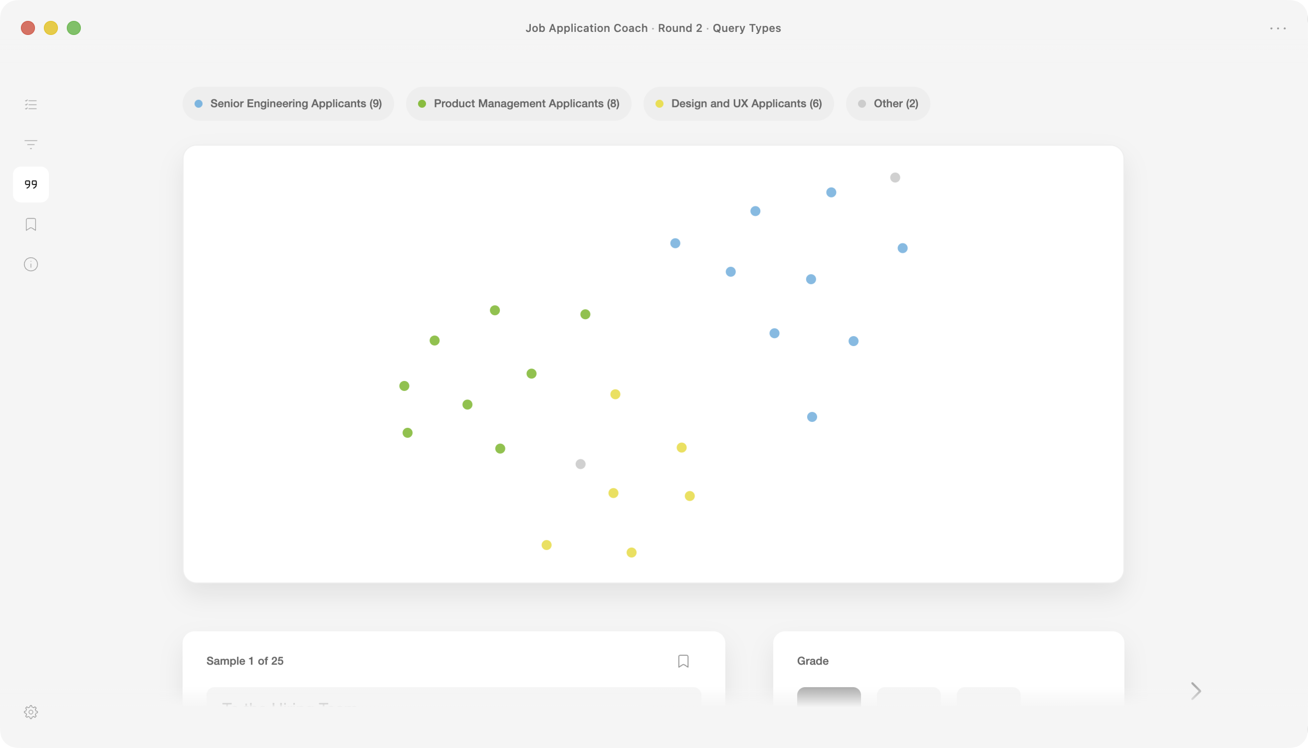Open the info icon in sidebar

(31, 265)
